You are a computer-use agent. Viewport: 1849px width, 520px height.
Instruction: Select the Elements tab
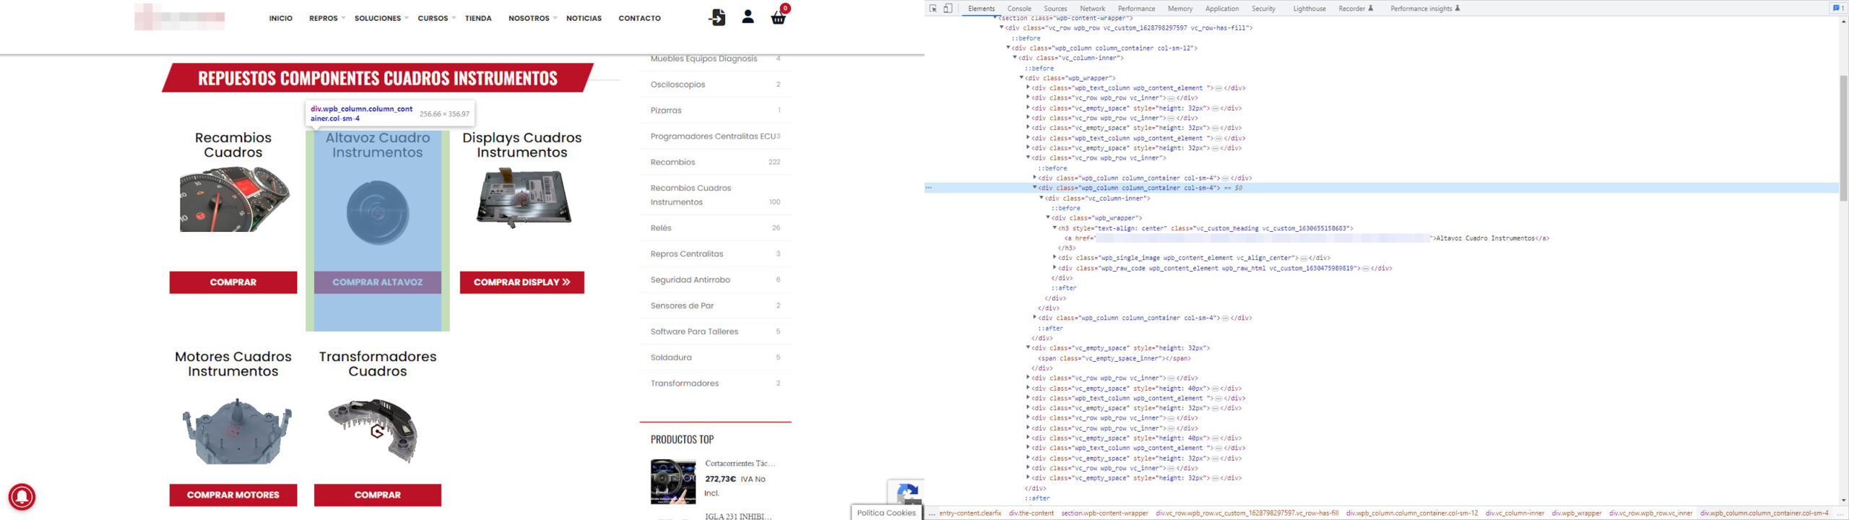pos(981,9)
